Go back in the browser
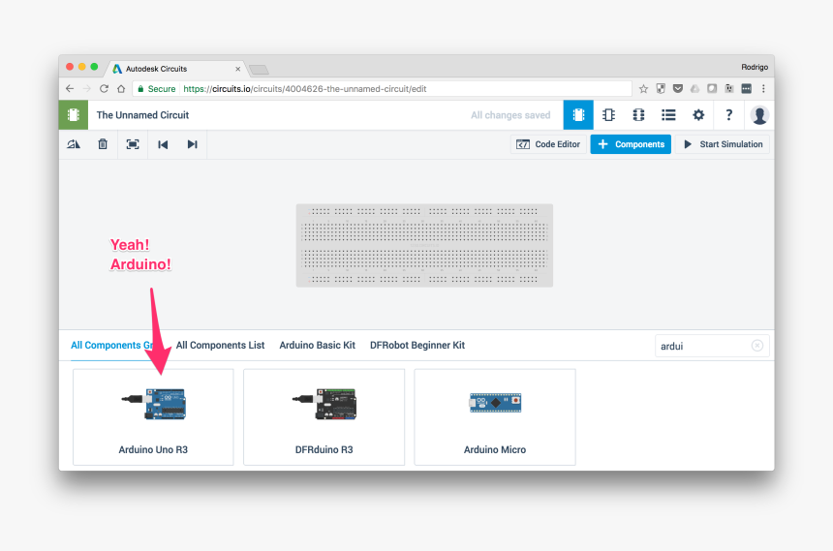 70,89
